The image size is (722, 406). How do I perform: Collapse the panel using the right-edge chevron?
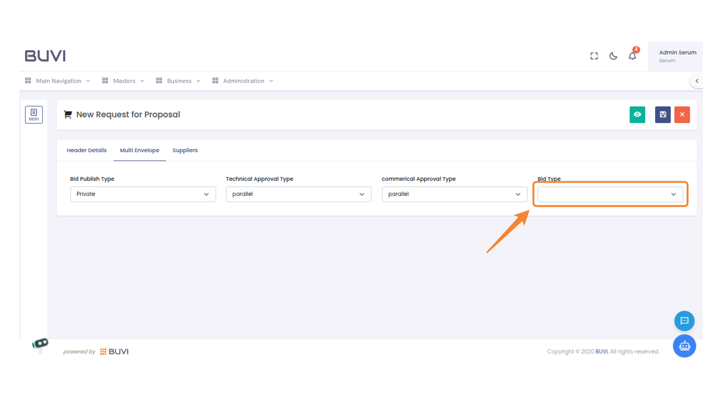point(697,81)
